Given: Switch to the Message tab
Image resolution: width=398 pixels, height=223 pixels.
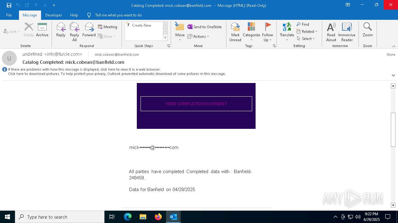Looking at the screenshot, I should [x=30, y=15].
